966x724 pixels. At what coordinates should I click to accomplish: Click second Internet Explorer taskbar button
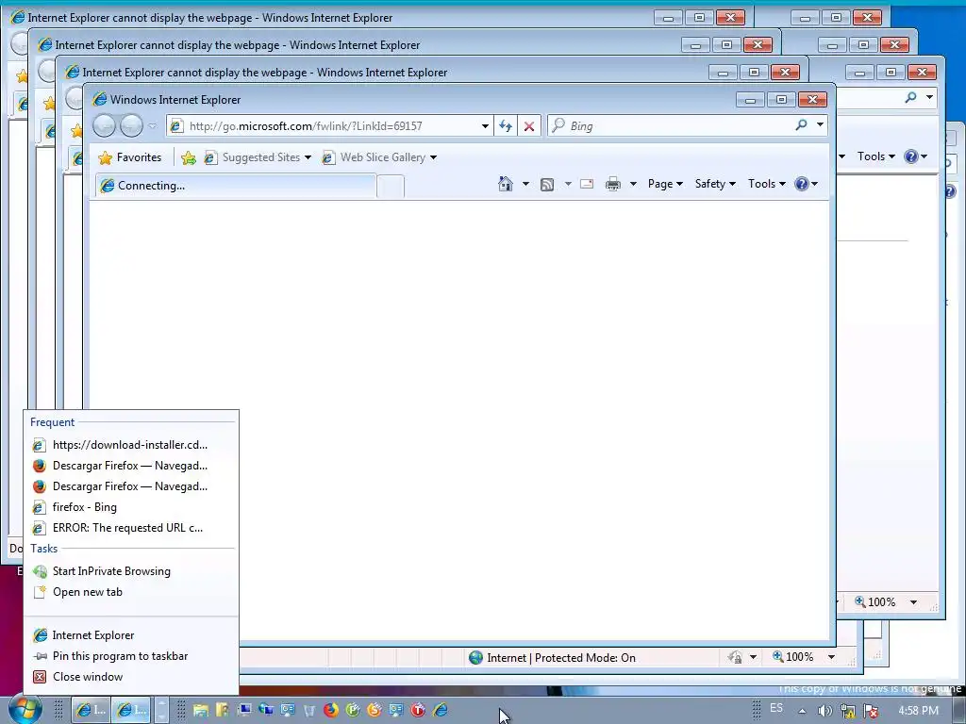click(x=132, y=710)
